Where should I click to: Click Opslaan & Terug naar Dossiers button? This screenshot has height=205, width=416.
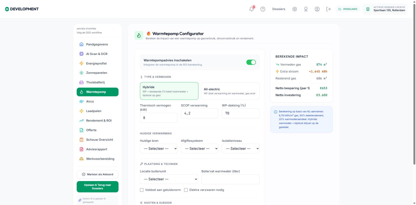click(97, 187)
